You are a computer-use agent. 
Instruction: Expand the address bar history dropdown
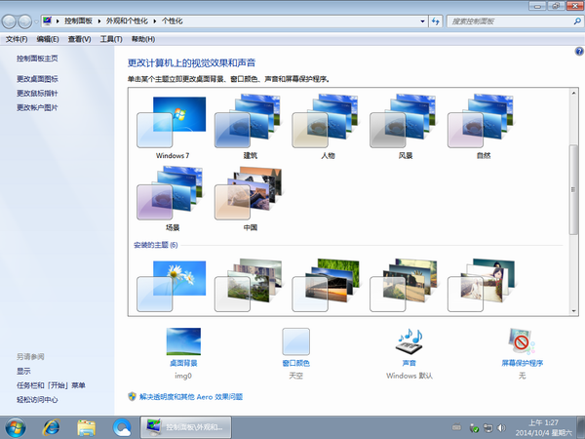422,21
